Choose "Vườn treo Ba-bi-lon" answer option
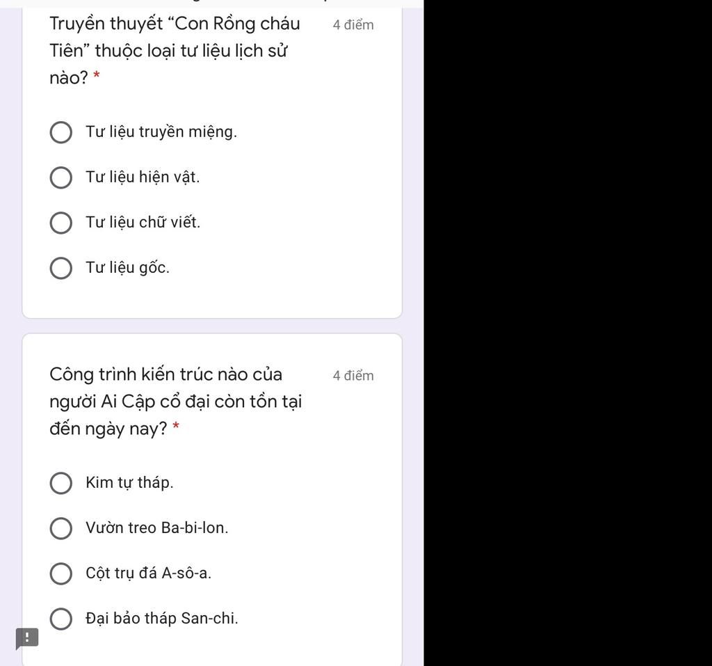Image resolution: width=712 pixels, height=666 pixels. [61, 528]
